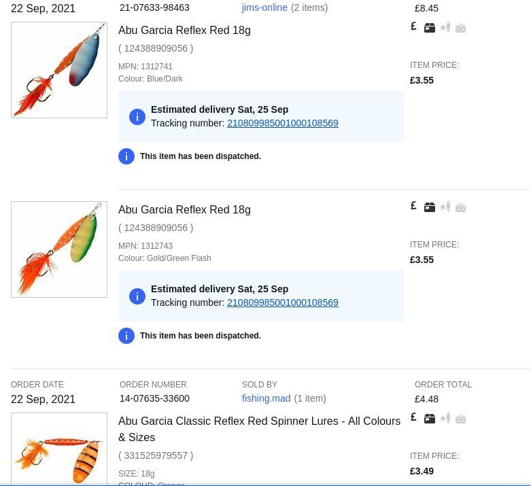Click info icon in Blue/Dark estimated delivery box
Viewport: 531px width, 486px height.
[137, 117]
